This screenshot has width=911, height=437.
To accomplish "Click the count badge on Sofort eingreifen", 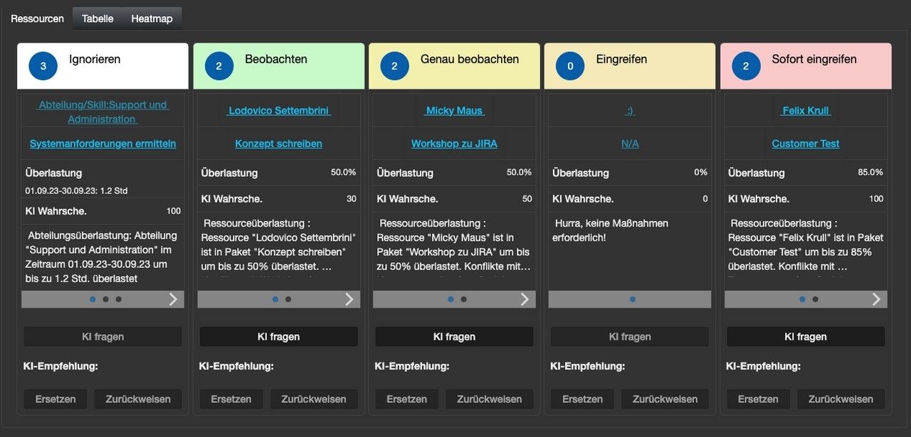I will (x=746, y=66).
